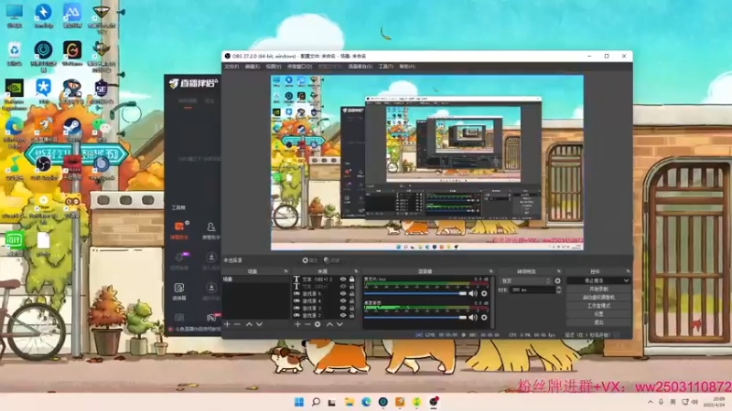Toggle lock on 游戏源 5 source
732x411 pixels.
click(352, 293)
